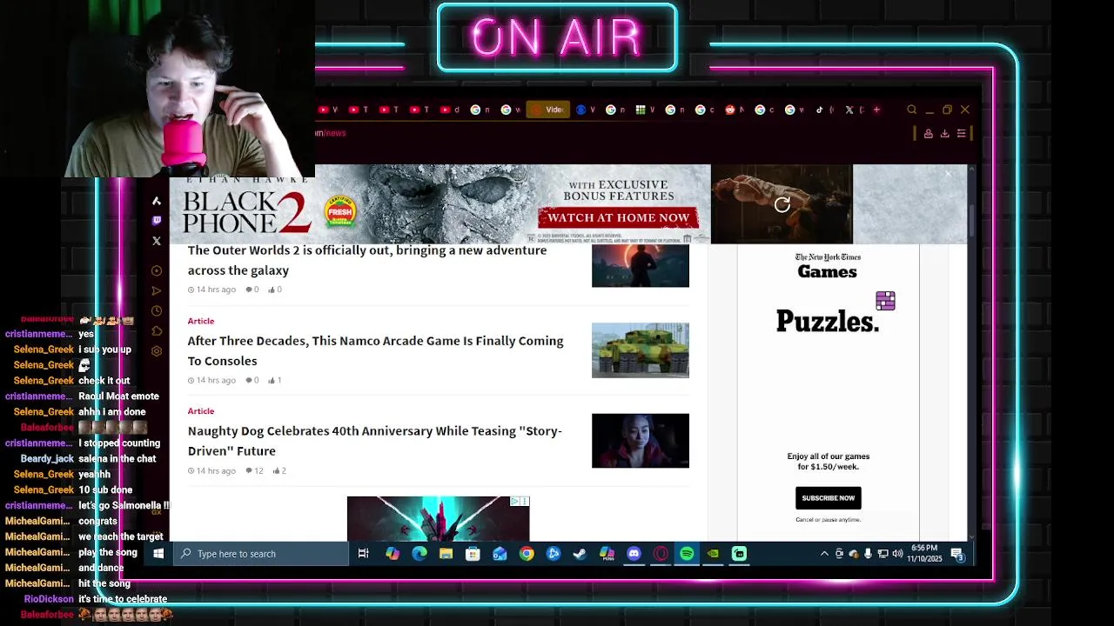Open Task View on the taskbar

364,554
